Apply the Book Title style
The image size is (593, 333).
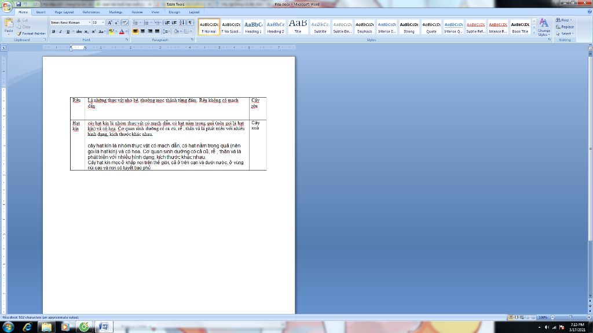(x=521, y=27)
